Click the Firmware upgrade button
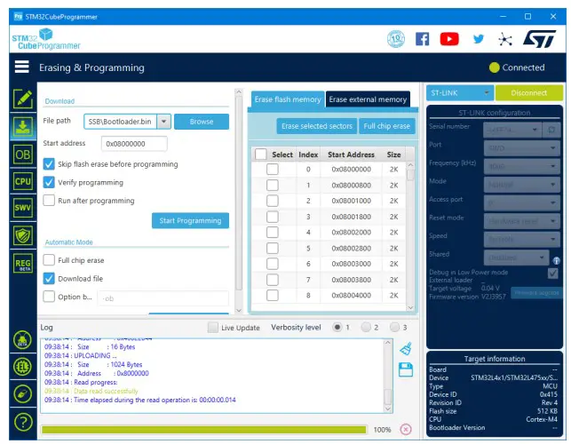Screen dimensions: 571x444 (x=536, y=292)
